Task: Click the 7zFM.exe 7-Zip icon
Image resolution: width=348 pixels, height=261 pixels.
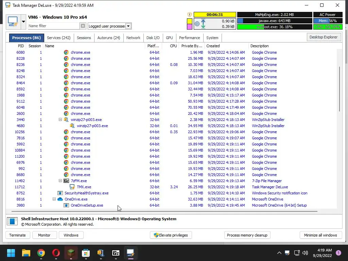Action: point(66,181)
